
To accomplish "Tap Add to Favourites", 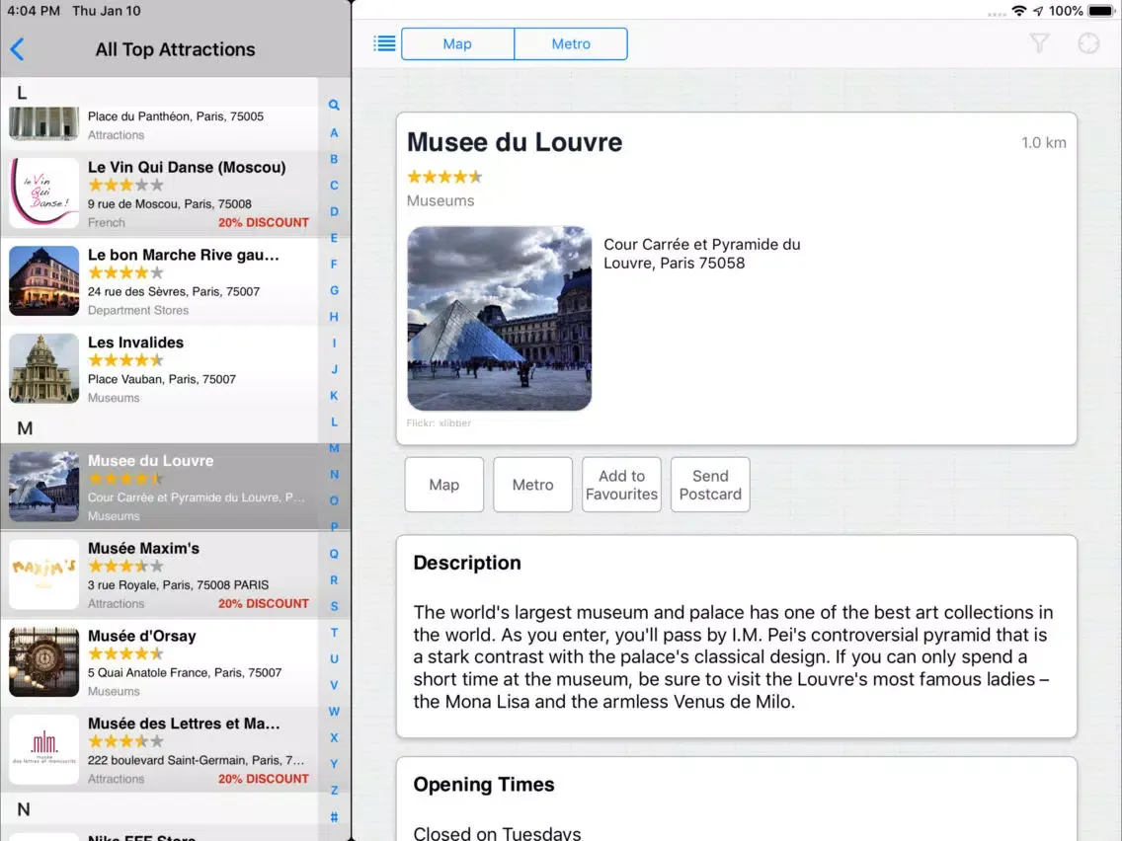I will pos(621,485).
